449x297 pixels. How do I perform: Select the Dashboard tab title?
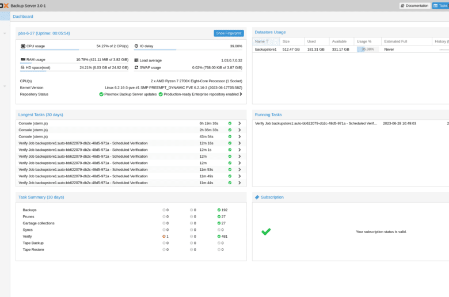click(23, 17)
